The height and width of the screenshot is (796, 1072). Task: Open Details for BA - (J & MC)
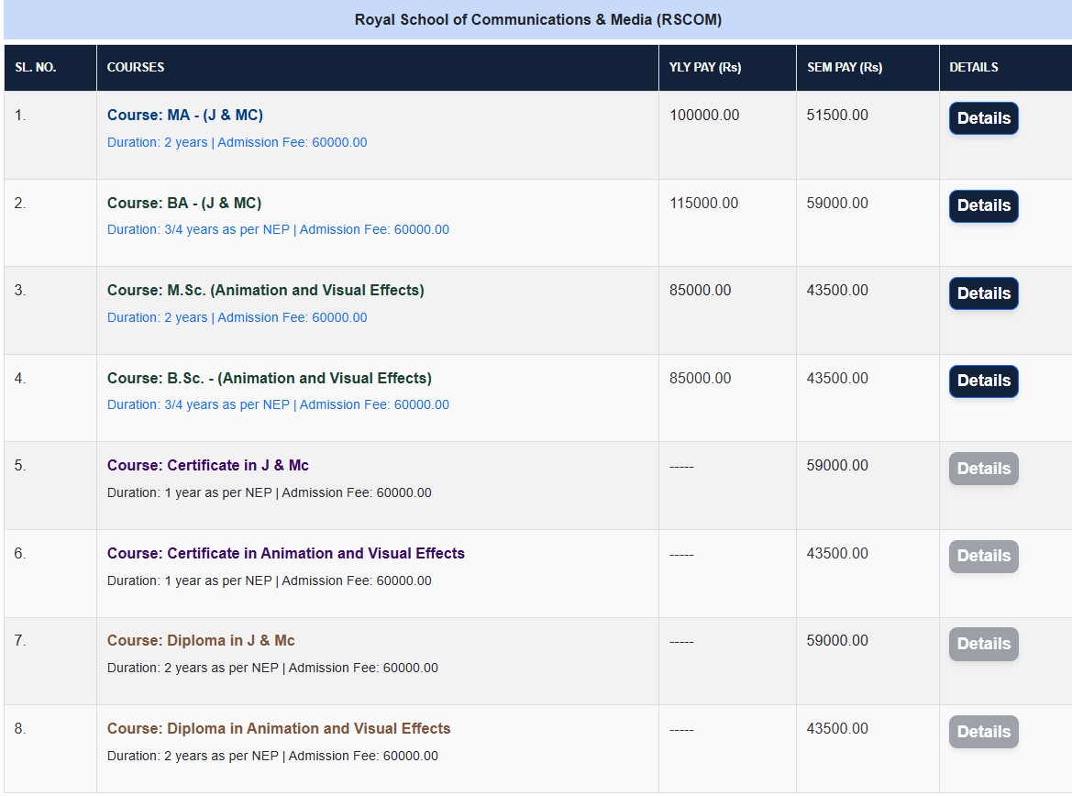(x=983, y=206)
